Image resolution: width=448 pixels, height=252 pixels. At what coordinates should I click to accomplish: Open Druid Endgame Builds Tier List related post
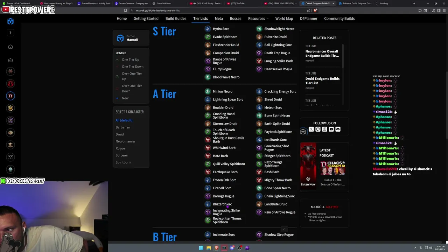pos(322,81)
